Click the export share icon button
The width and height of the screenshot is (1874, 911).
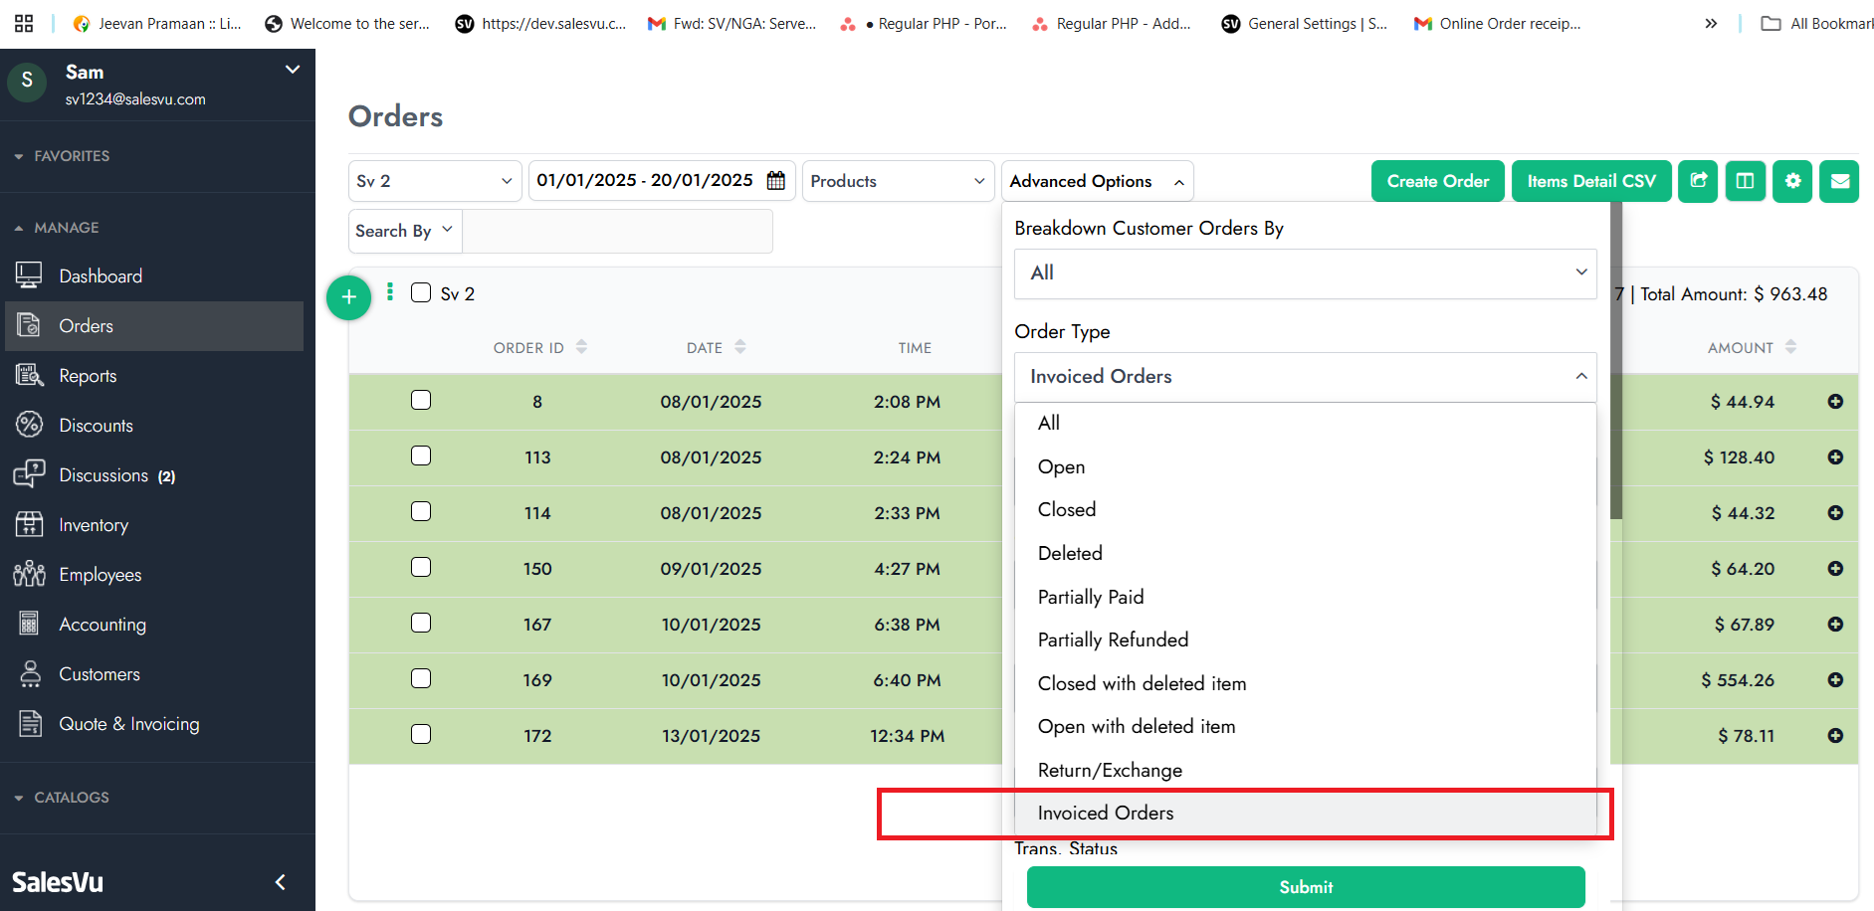[1698, 181]
